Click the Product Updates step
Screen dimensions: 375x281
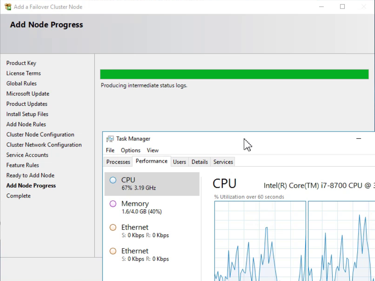click(27, 104)
